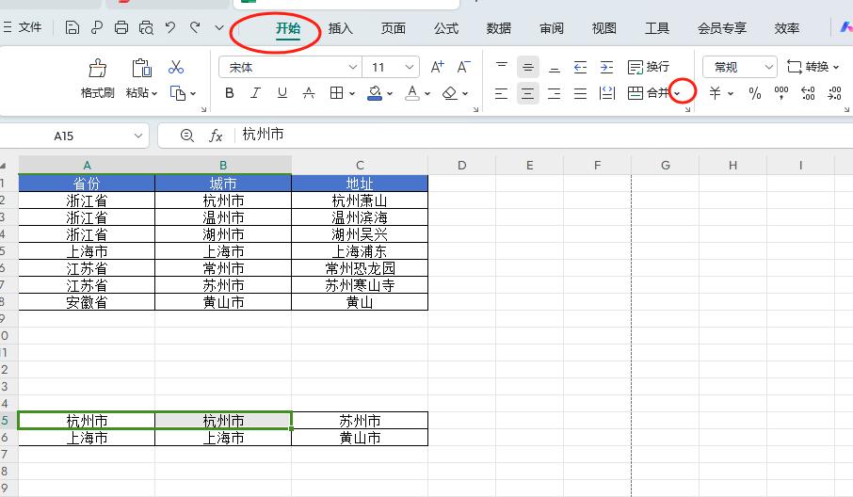Image resolution: width=853 pixels, height=497 pixels.
Task: Switch to the 插入 tab
Action: click(x=341, y=28)
